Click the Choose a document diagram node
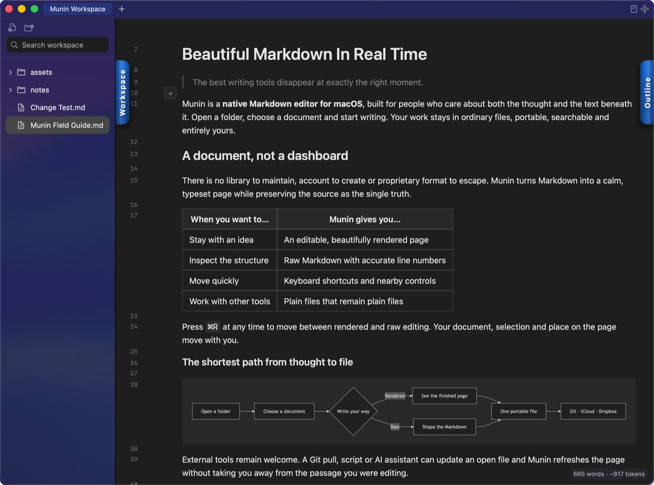Screen dimensions: 654x485 [284, 411]
